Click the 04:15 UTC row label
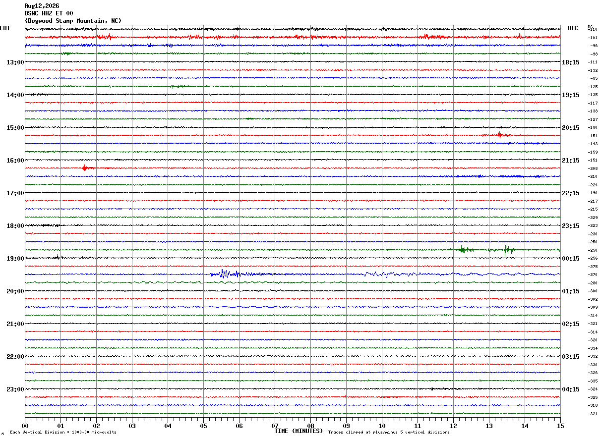The image size is (600, 439). tap(571, 389)
